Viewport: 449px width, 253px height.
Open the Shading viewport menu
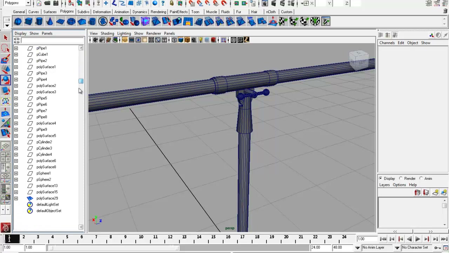point(107,33)
